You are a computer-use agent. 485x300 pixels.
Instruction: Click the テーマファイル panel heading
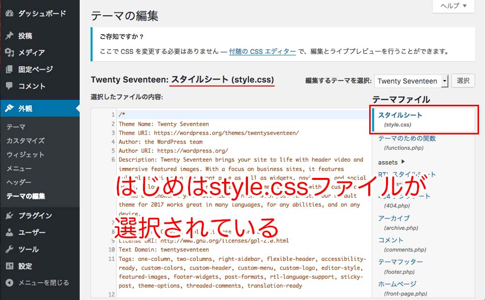pyautogui.click(x=401, y=99)
